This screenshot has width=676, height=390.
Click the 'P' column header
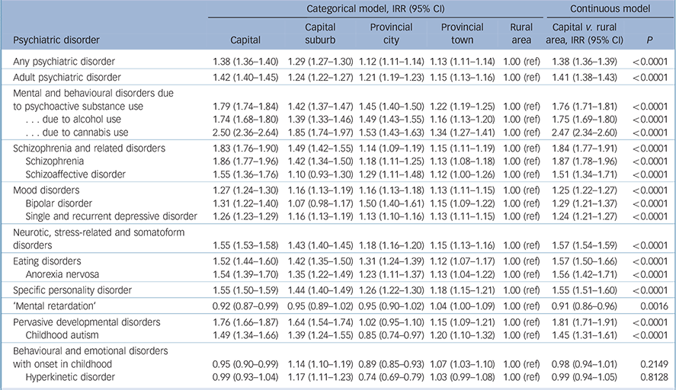tap(649, 40)
